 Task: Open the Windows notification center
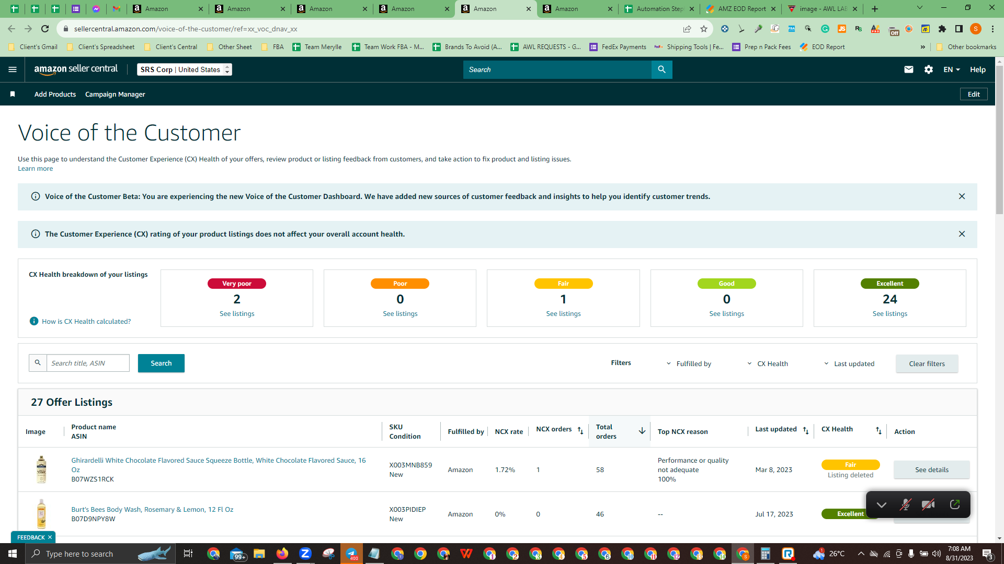pos(988,554)
